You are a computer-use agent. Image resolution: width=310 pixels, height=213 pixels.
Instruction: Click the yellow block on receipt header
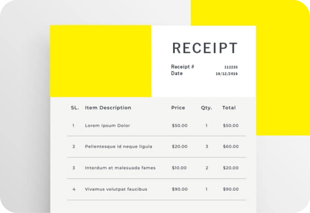[x=101, y=61]
